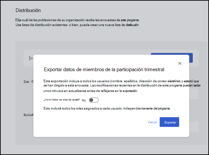Cancel the export dialog
This screenshot has width=209, height=155.
coord(152,122)
